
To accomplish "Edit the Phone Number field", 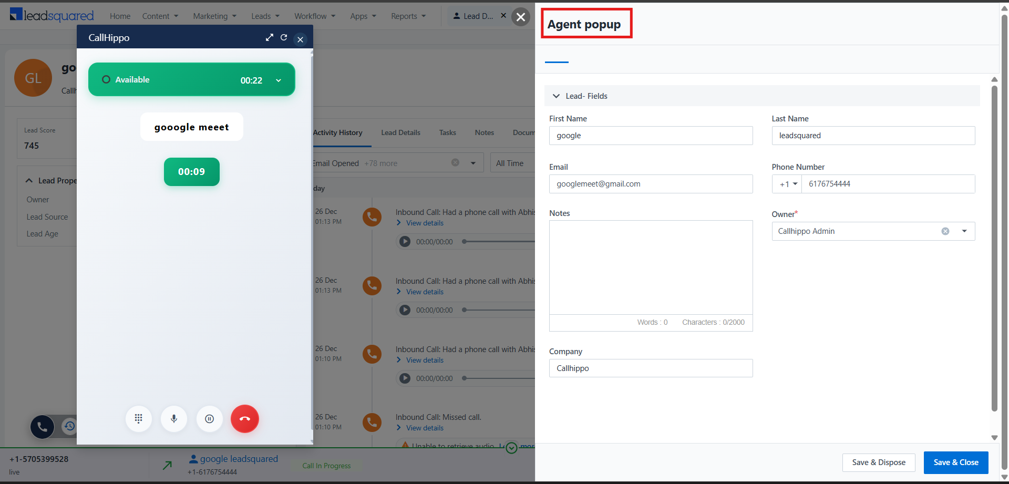I will coord(888,184).
